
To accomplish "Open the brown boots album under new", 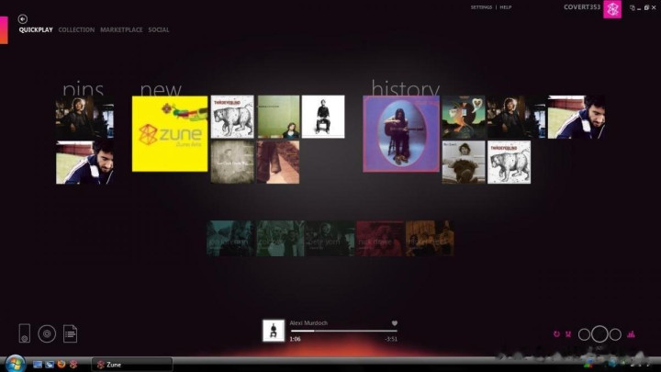I will pos(278,162).
